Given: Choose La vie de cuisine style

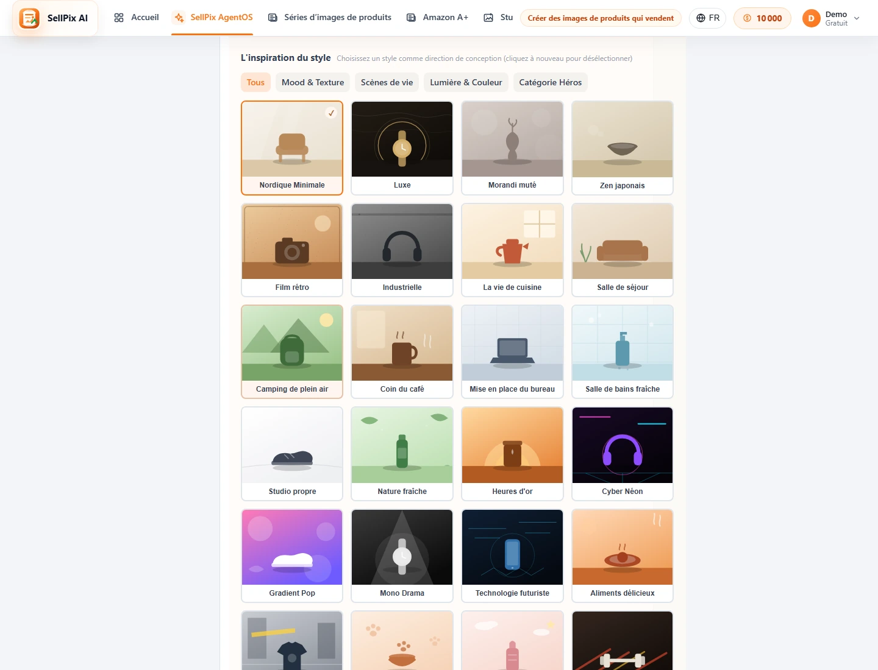Looking at the screenshot, I should click(512, 250).
